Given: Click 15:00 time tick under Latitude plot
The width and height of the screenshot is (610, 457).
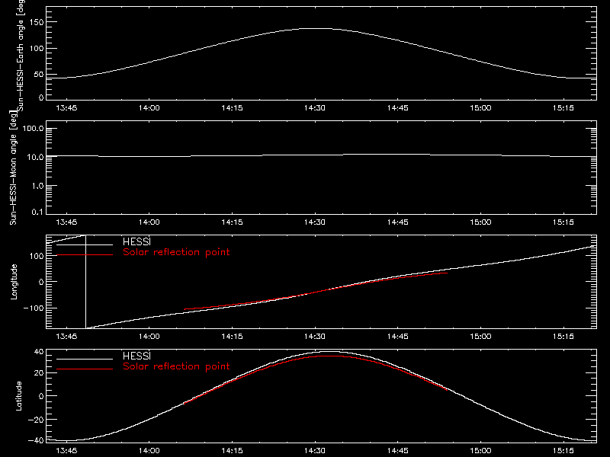Looking at the screenshot, I should click(480, 450).
